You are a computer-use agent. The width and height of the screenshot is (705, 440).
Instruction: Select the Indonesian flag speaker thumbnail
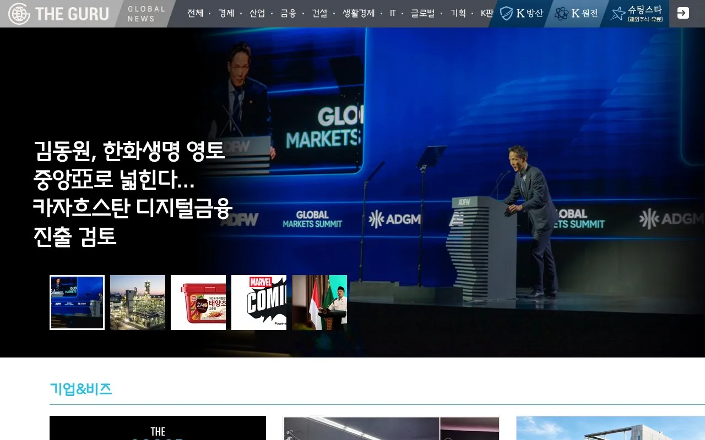[319, 302]
